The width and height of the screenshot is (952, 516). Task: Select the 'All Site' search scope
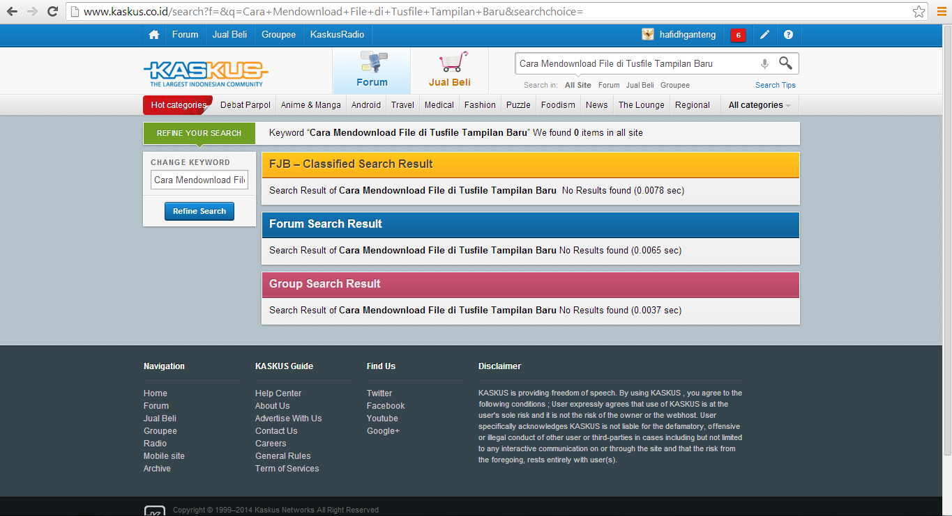[x=577, y=85]
